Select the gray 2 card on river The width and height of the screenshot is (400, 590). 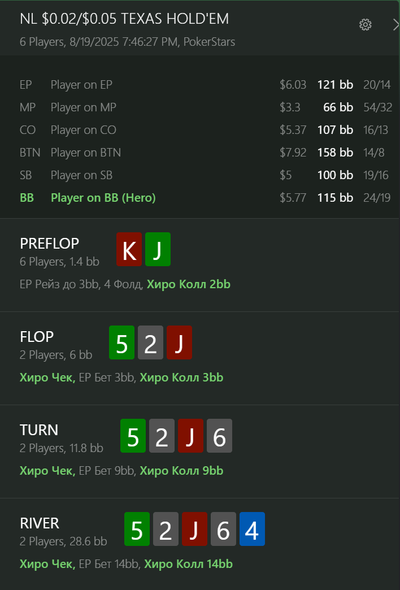tap(166, 529)
